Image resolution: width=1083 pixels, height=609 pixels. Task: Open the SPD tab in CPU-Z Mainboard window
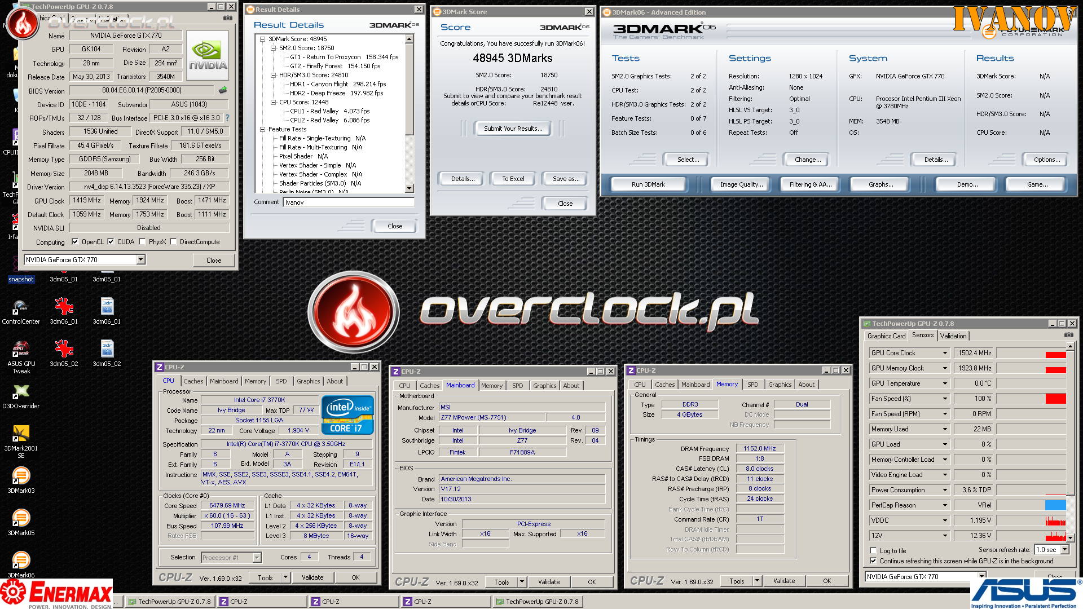518,386
